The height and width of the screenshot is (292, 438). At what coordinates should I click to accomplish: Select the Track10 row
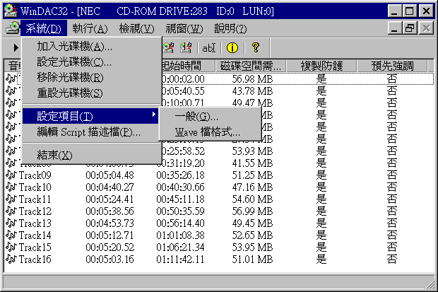point(219,187)
